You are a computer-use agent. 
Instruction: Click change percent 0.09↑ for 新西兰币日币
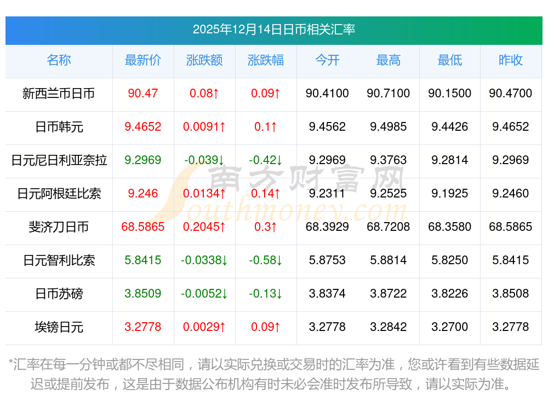[266, 93]
